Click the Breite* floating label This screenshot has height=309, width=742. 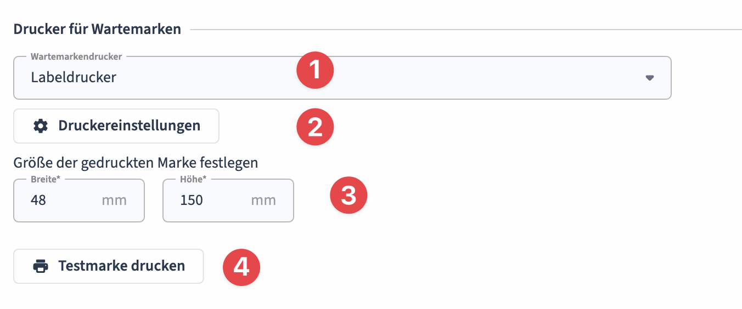46,179
